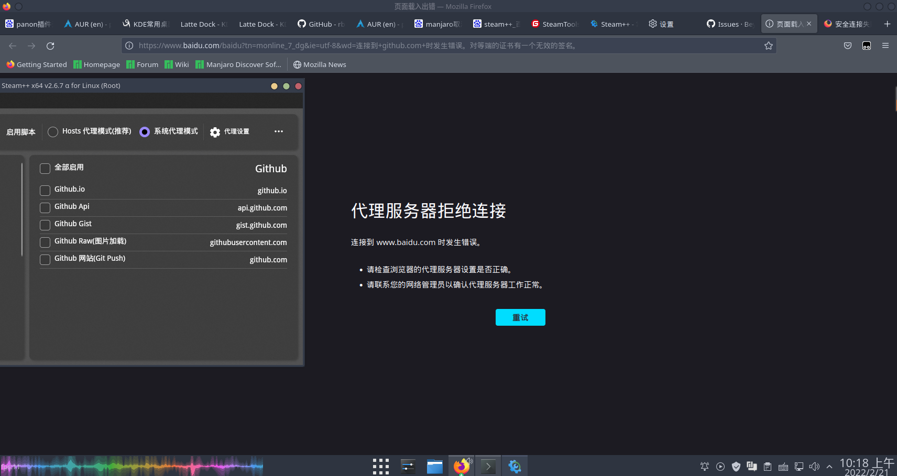Switch to the 安全连接失 tab
This screenshot has width=897, height=476.
(x=847, y=24)
